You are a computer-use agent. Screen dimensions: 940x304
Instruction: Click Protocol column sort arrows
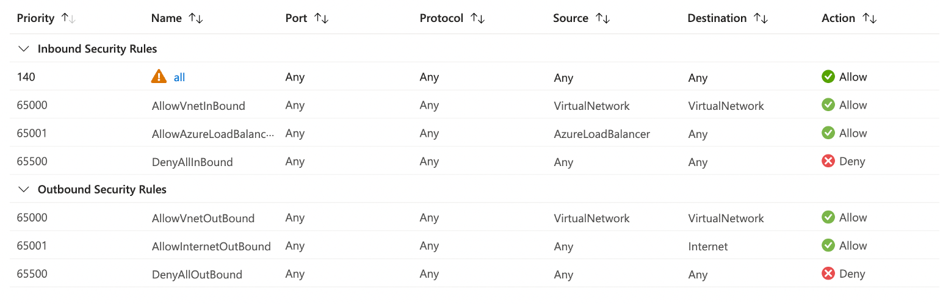point(478,18)
